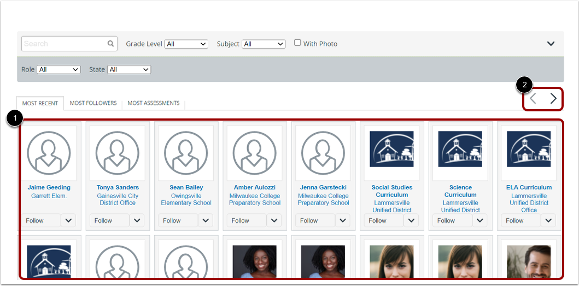Open the Jenna Garstecki name link
Viewport: 579px width, 286px height.
point(324,188)
